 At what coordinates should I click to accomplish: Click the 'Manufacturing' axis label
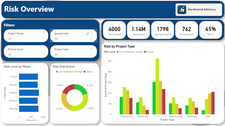pos(175,116)
